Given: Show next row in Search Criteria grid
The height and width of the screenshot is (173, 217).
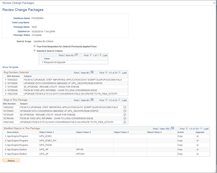Looking at the screenshot, I should 101,55.
